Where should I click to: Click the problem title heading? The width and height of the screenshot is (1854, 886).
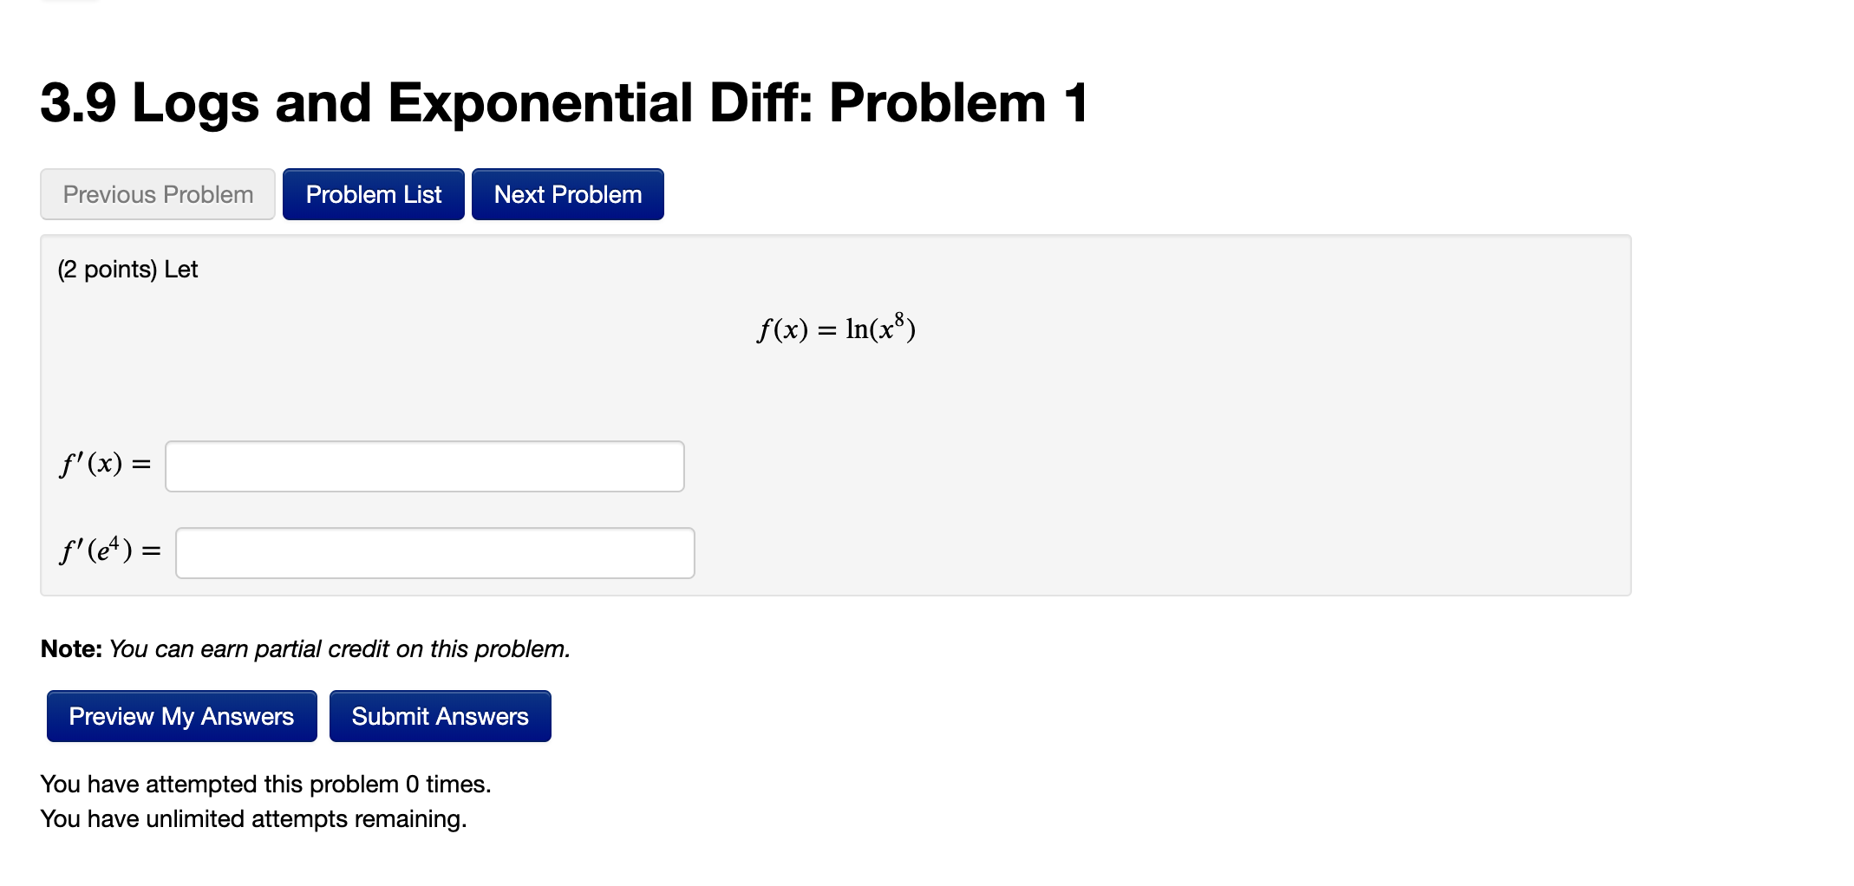point(564,101)
